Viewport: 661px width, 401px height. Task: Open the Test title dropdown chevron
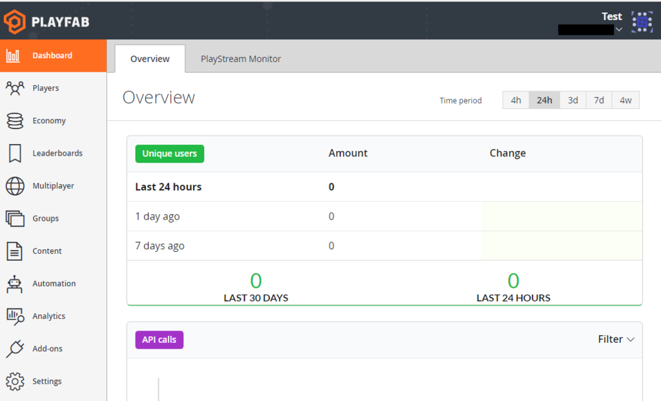pyautogui.click(x=619, y=30)
